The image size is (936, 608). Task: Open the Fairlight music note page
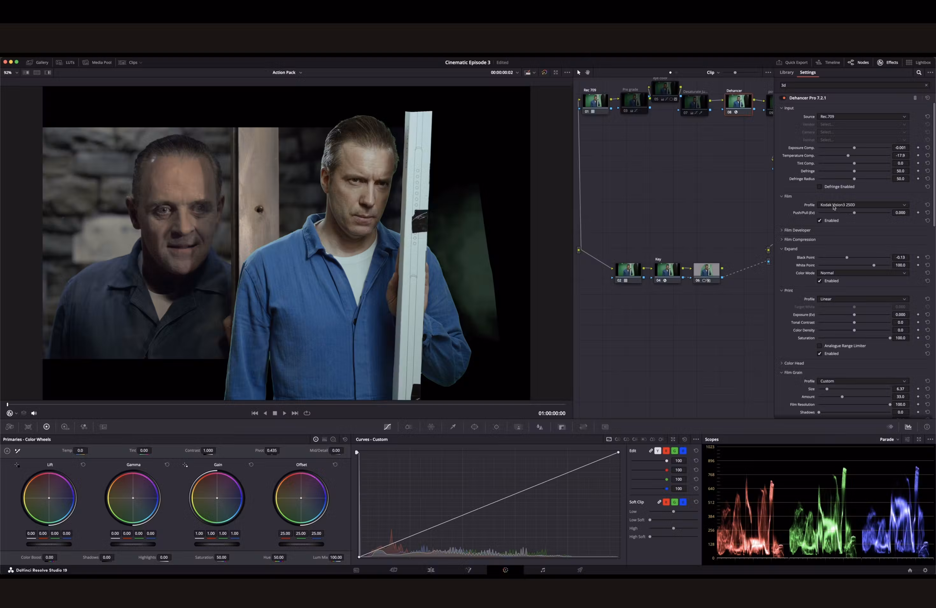point(543,570)
